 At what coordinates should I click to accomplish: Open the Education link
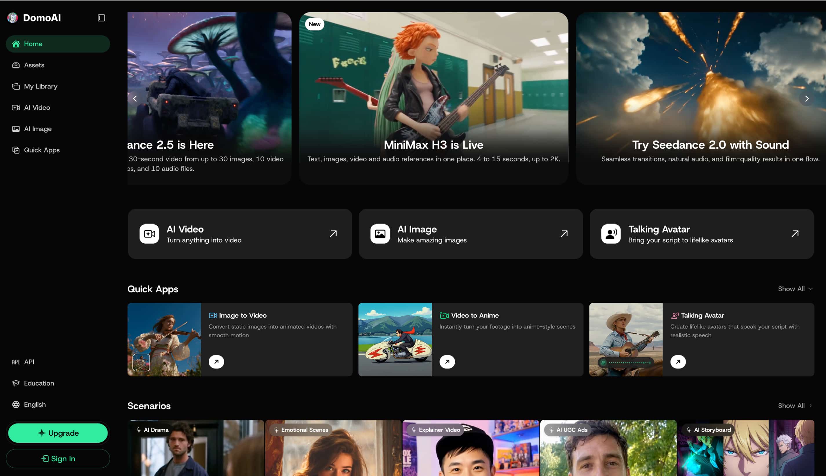click(58, 383)
